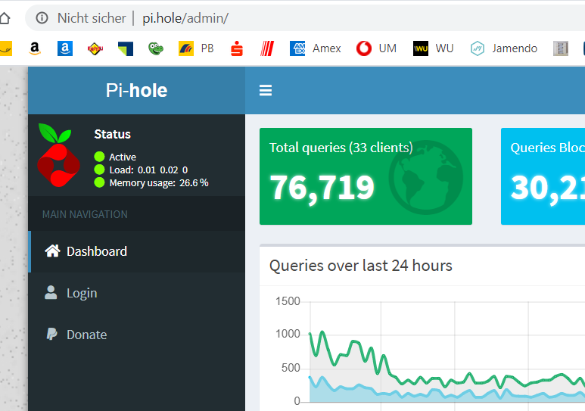This screenshot has width=585, height=411.
Task: Open the UM Vodafone bookmark
Action: (x=376, y=48)
